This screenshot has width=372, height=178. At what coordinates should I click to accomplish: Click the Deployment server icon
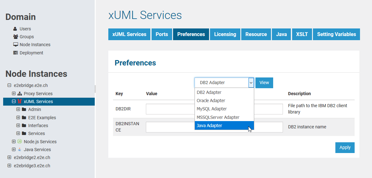click(x=15, y=53)
